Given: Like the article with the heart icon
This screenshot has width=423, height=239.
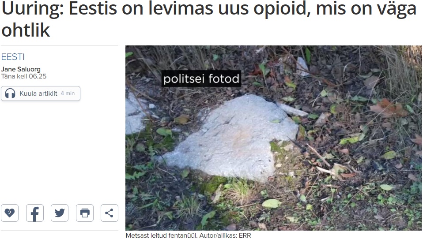Looking at the screenshot, I should point(10,213).
